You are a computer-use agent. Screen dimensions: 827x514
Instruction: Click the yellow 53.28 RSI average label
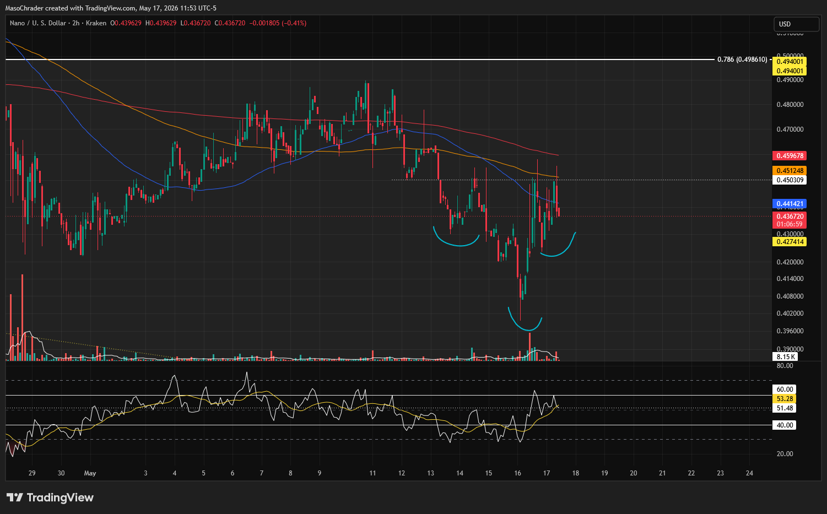[785, 399]
